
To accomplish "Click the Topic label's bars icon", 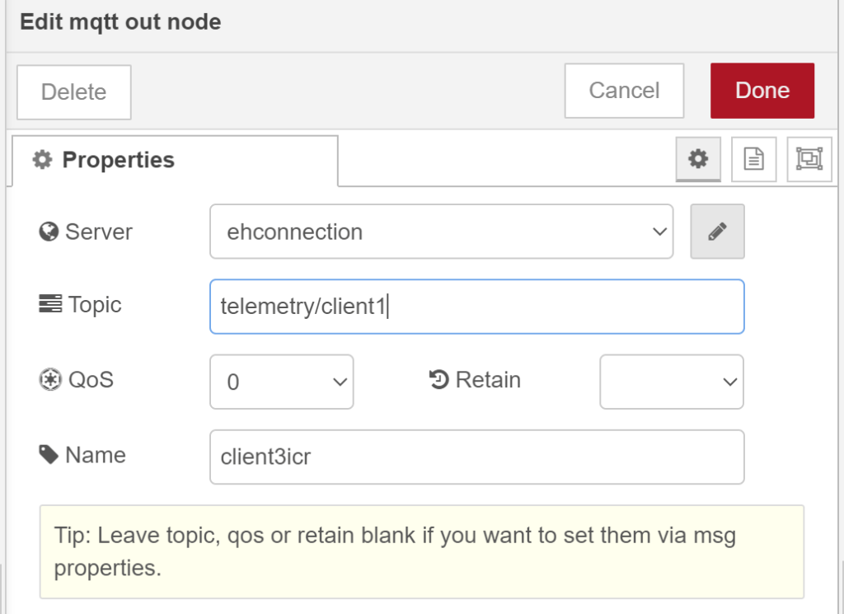I will (49, 305).
